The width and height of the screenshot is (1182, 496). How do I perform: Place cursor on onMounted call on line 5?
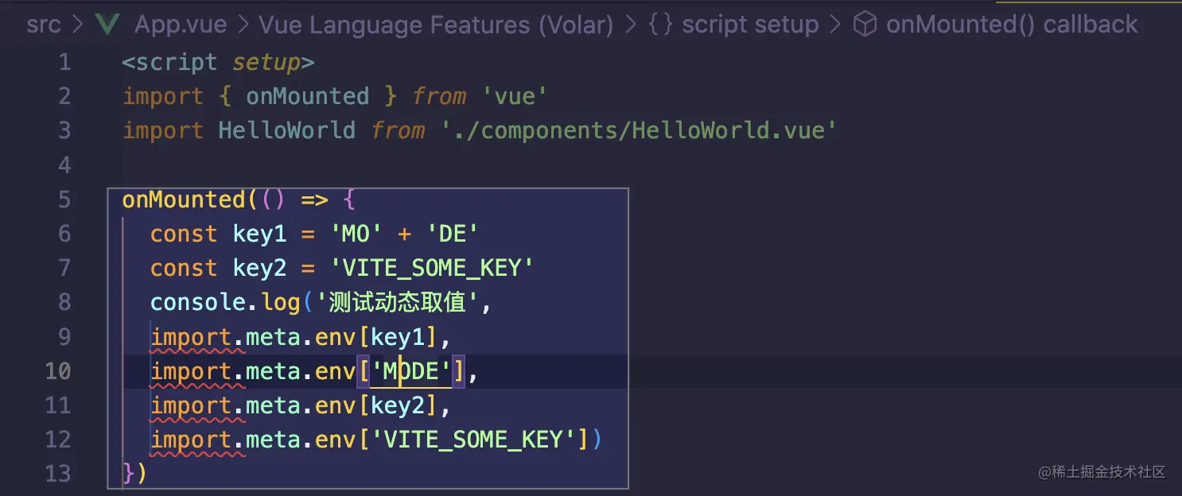coord(184,200)
